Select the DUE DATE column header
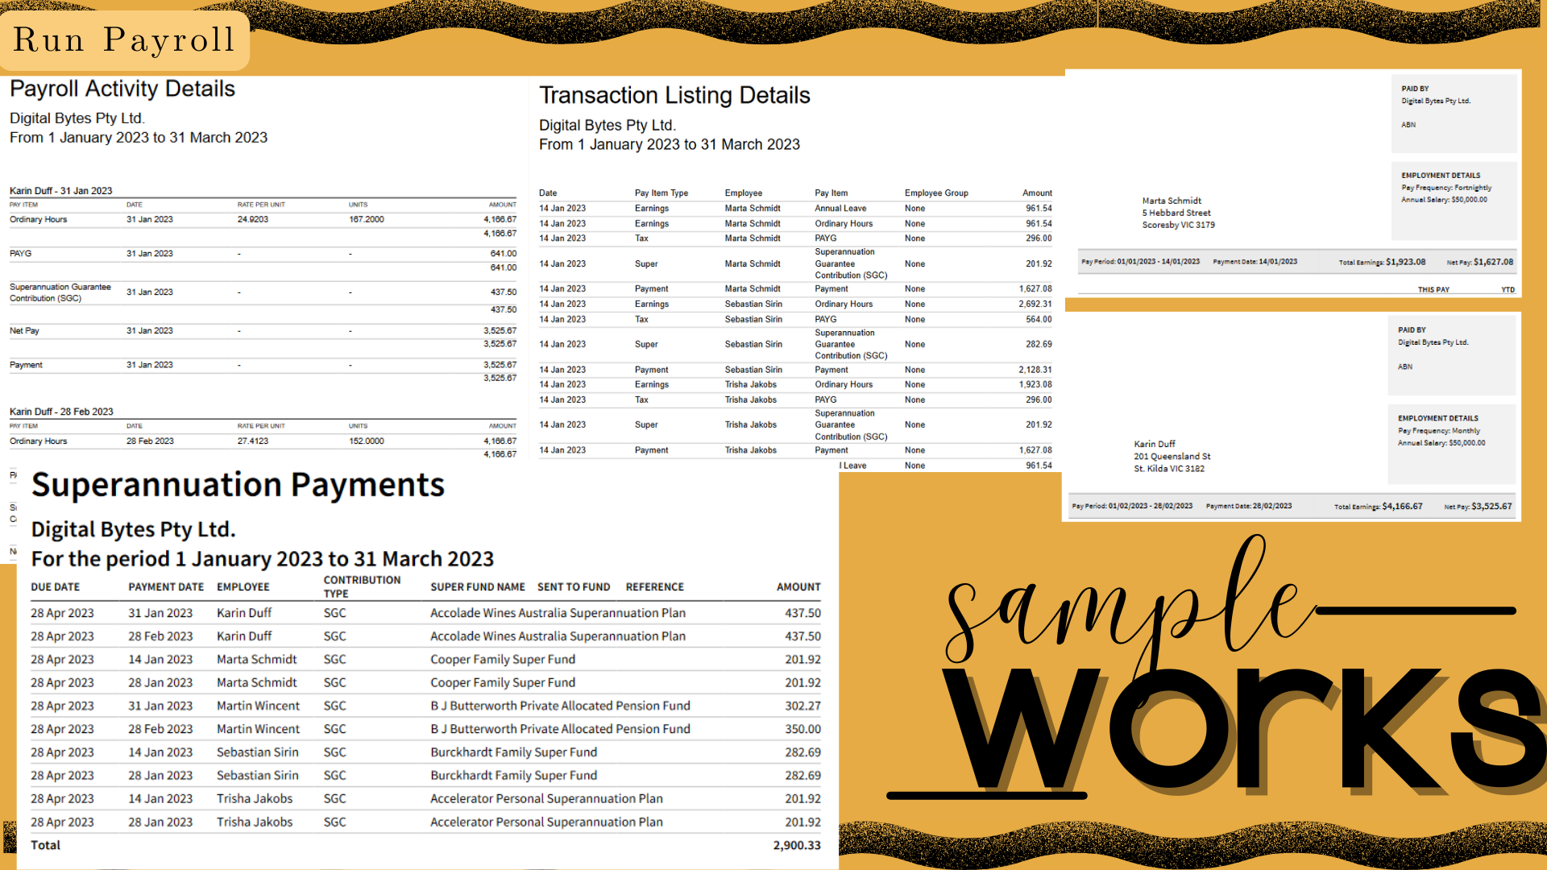This screenshot has height=870, width=1547. point(55,587)
